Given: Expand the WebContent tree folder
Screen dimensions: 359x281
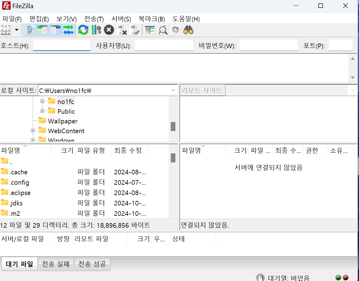Looking at the screenshot, I should [x=33, y=130].
